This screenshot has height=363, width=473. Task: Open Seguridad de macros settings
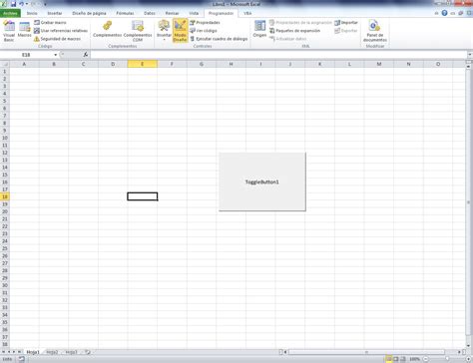click(58, 39)
